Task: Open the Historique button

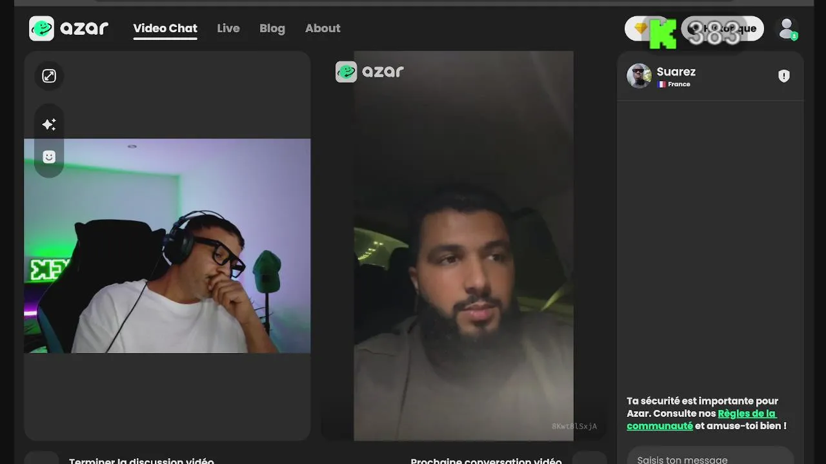Action: coord(722,28)
